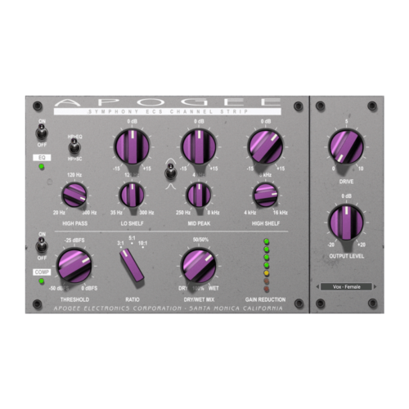Viewport: 409px width, 409px height.
Task: Click the MID PEAK label
Action: (x=199, y=223)
